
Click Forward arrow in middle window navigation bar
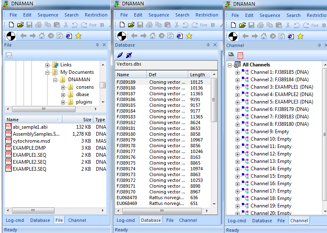tap(143, 36)
